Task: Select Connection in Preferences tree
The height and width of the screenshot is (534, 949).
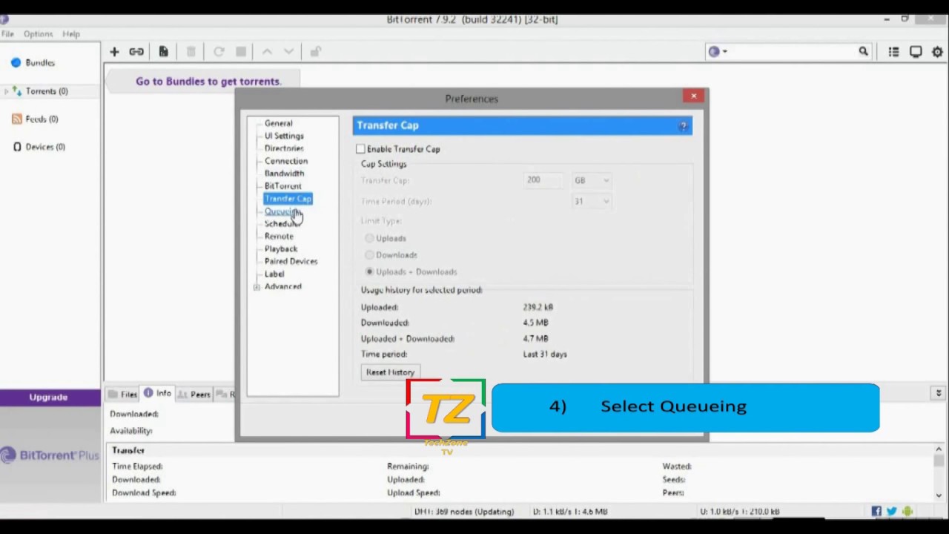Action: click(286, 161)
